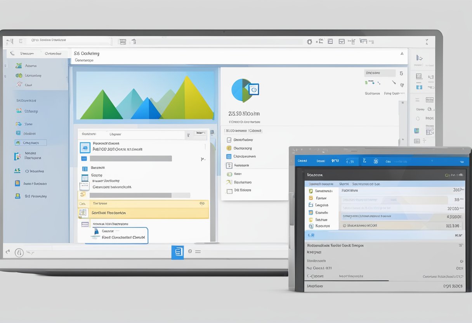Select the radio button in the highlighted tablet row
This screenshot has height=323, width=472.
(311, 226)
